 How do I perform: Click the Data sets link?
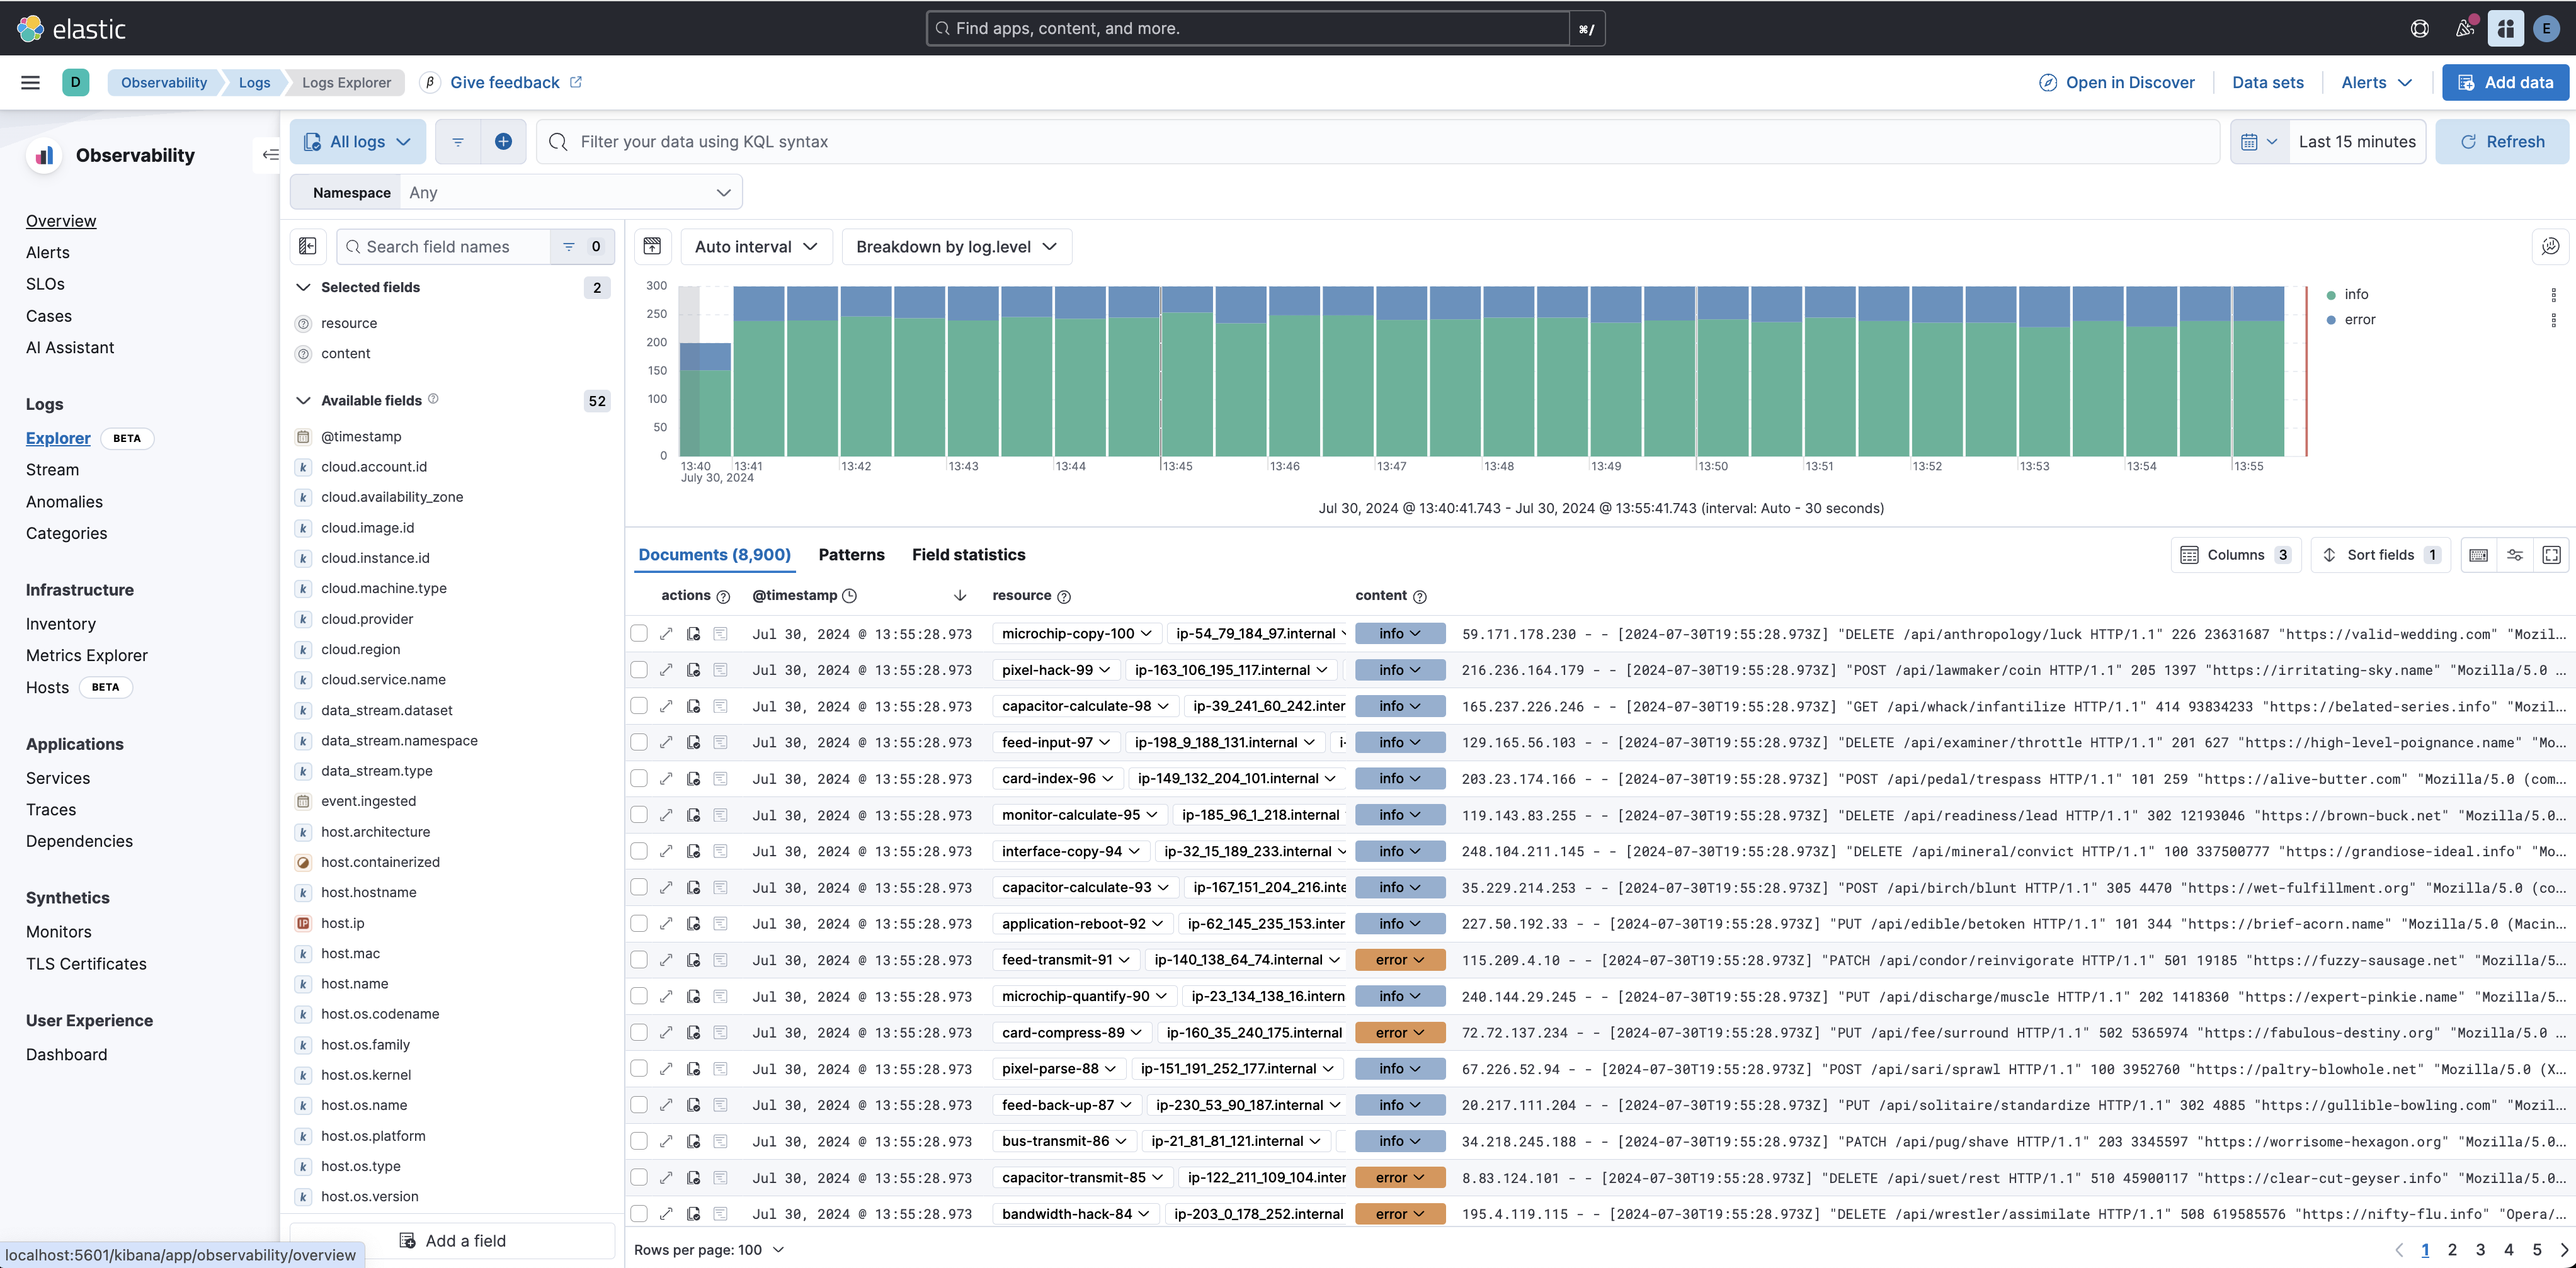(x=2267, y=83)
